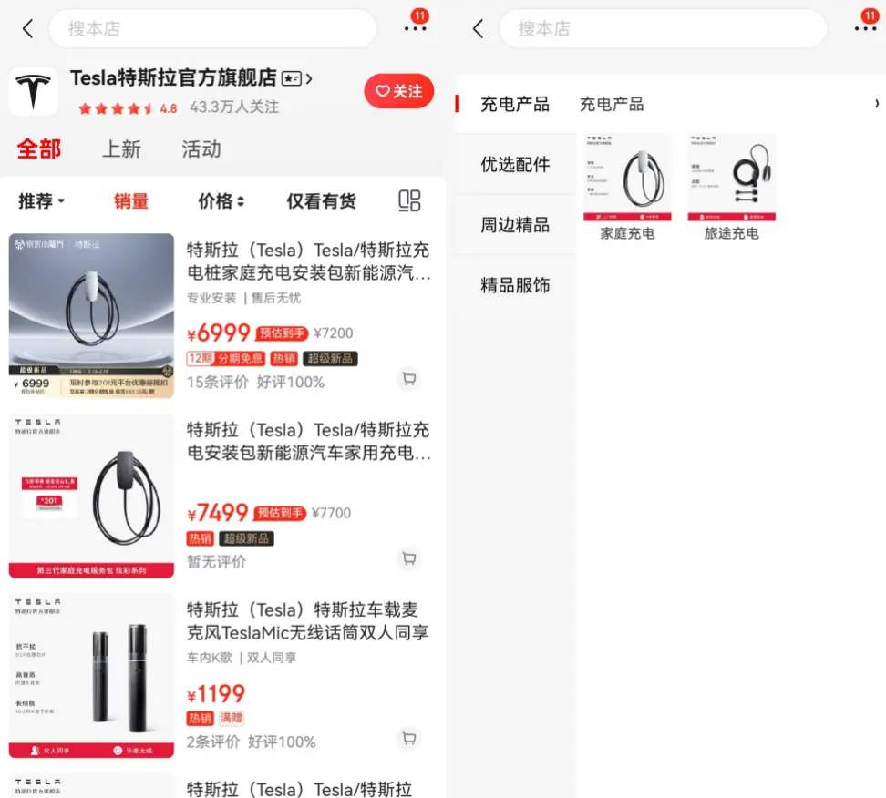Toggle 价格 price sort order
This screenshot has height=798, width=886.
[x=221, y=201]
